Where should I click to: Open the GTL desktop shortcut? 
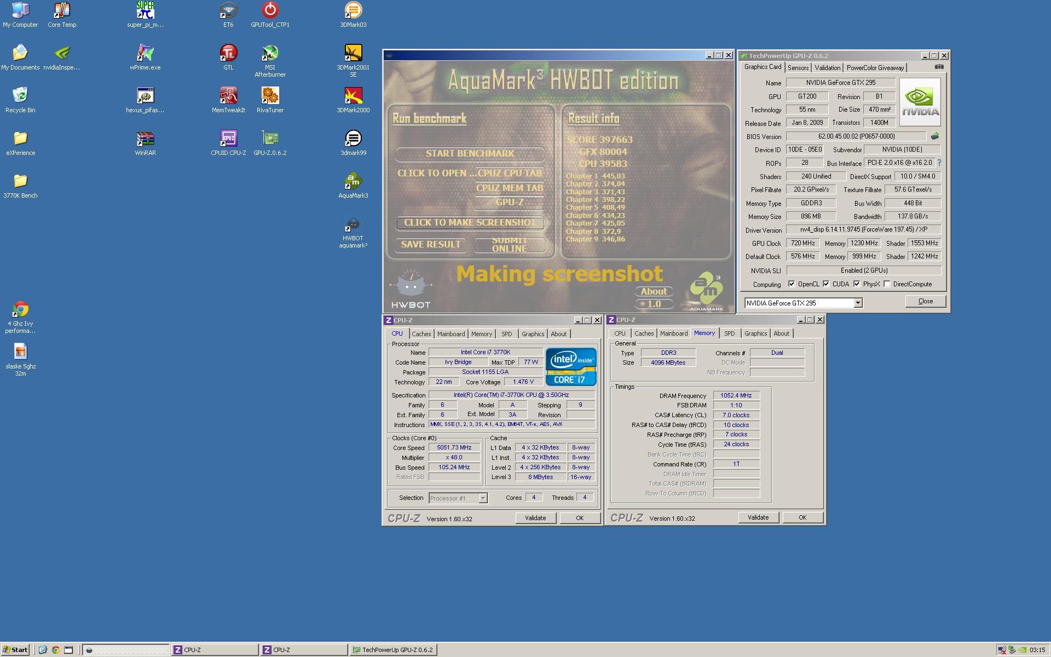point(228,57)
